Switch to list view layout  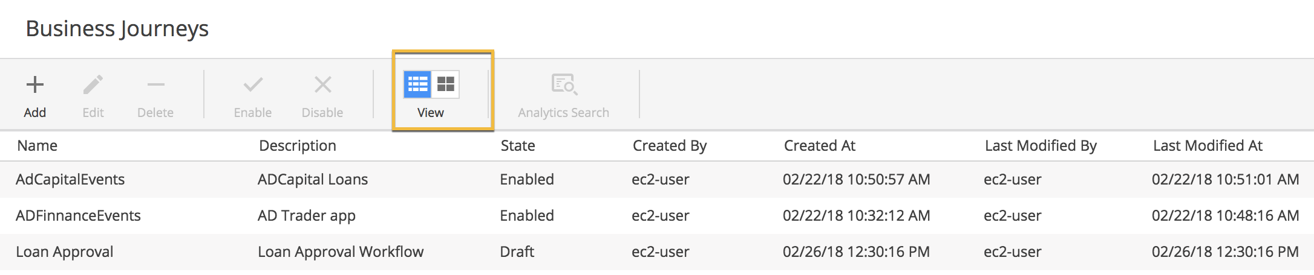[x=417, y=84]
